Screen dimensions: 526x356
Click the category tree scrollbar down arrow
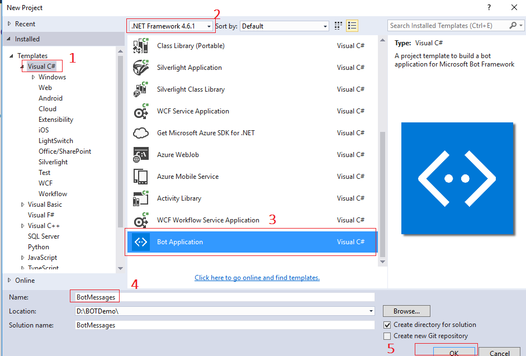120,268
